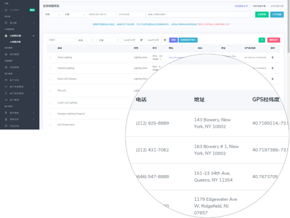Image resolution: width=290 pixels, height=218 pixels.
Task: Focus the main search keyword input at top
Action: point(200,14)
